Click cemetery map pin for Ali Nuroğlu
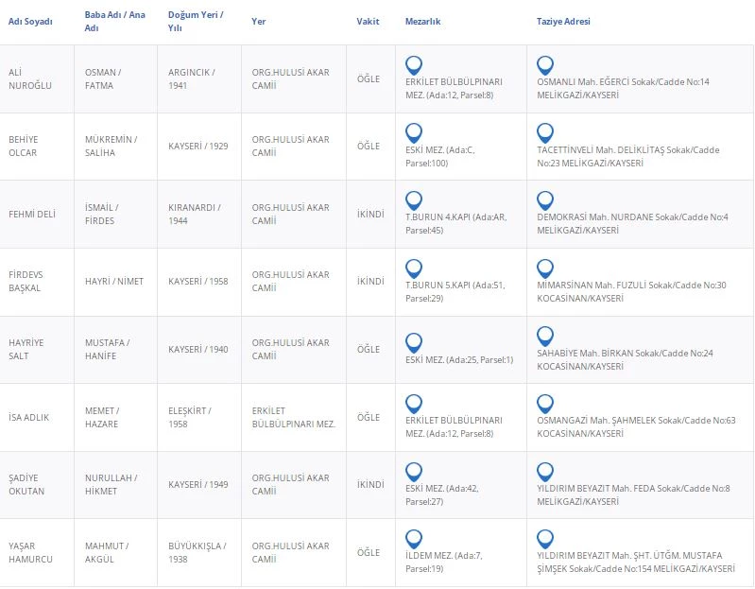 coord(413,65)
